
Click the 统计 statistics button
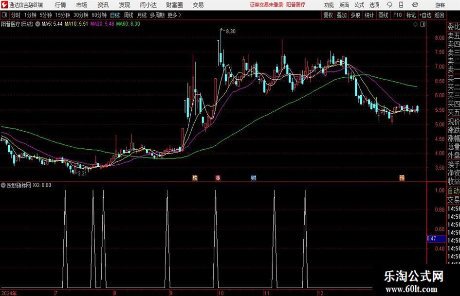(x=369, y=15)
